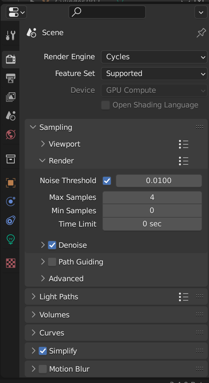Click the Scene icon in header
The image size is (209, 383).
[31, 33]
